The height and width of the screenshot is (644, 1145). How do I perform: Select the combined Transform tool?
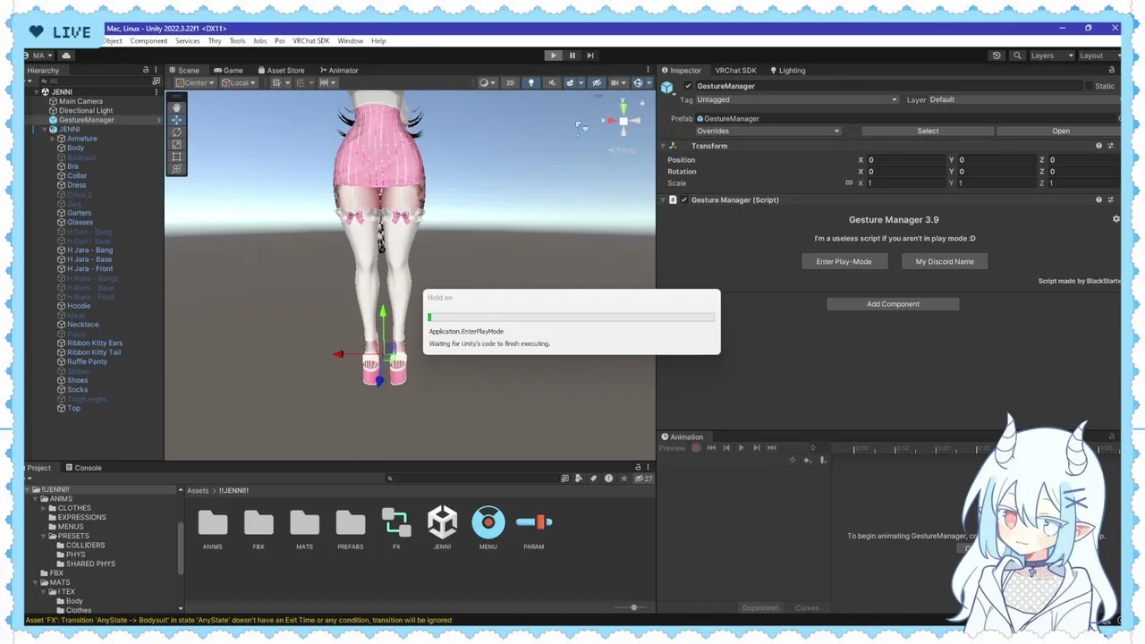(x=176, y=168)
